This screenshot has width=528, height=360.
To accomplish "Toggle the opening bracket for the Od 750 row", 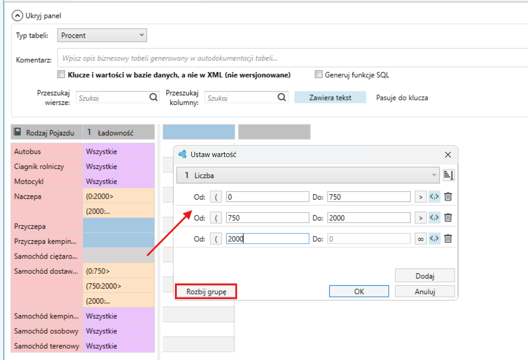I will [216, 218].
